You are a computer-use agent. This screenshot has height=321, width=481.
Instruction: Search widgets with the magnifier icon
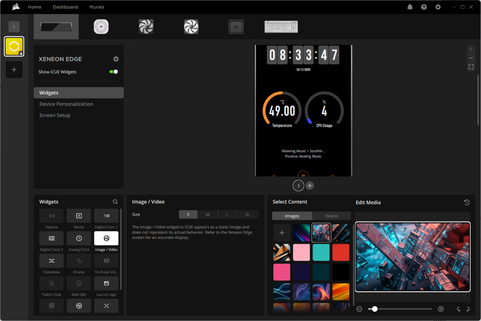point(115,202)
